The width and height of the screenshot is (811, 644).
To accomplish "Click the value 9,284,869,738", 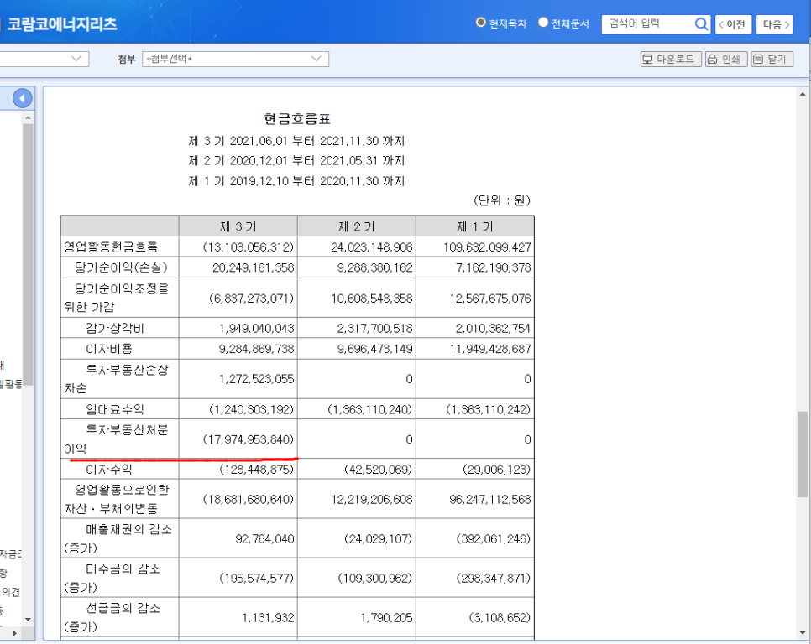I will [256, 349].
